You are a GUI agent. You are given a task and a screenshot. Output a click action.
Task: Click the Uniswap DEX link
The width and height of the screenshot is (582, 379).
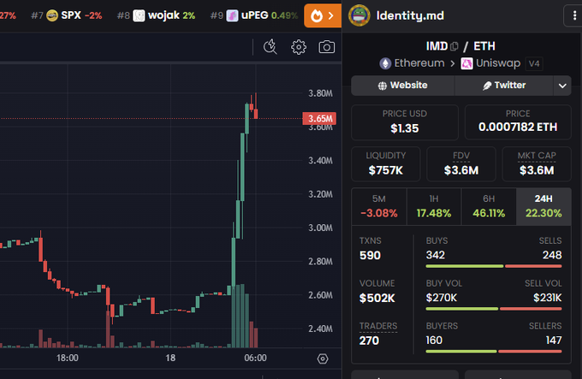point(498,63)
